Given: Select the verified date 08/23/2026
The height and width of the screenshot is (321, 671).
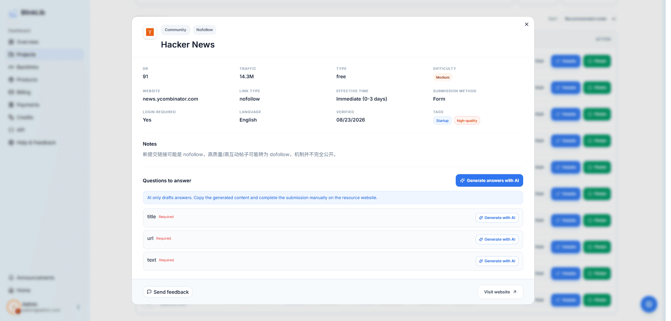Looking at the screenshot, I should [351, 120].
